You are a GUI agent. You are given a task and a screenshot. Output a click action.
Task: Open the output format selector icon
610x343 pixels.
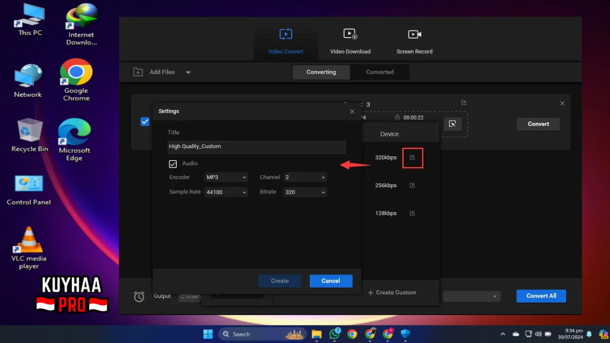[452, 124]
